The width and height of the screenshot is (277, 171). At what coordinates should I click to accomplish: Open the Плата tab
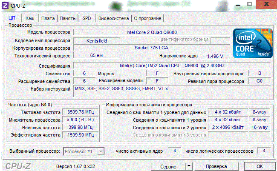point(48,18)
